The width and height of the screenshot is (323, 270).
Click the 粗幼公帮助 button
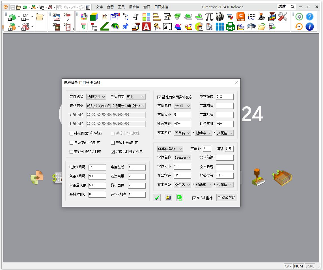(x=227, y=198)
